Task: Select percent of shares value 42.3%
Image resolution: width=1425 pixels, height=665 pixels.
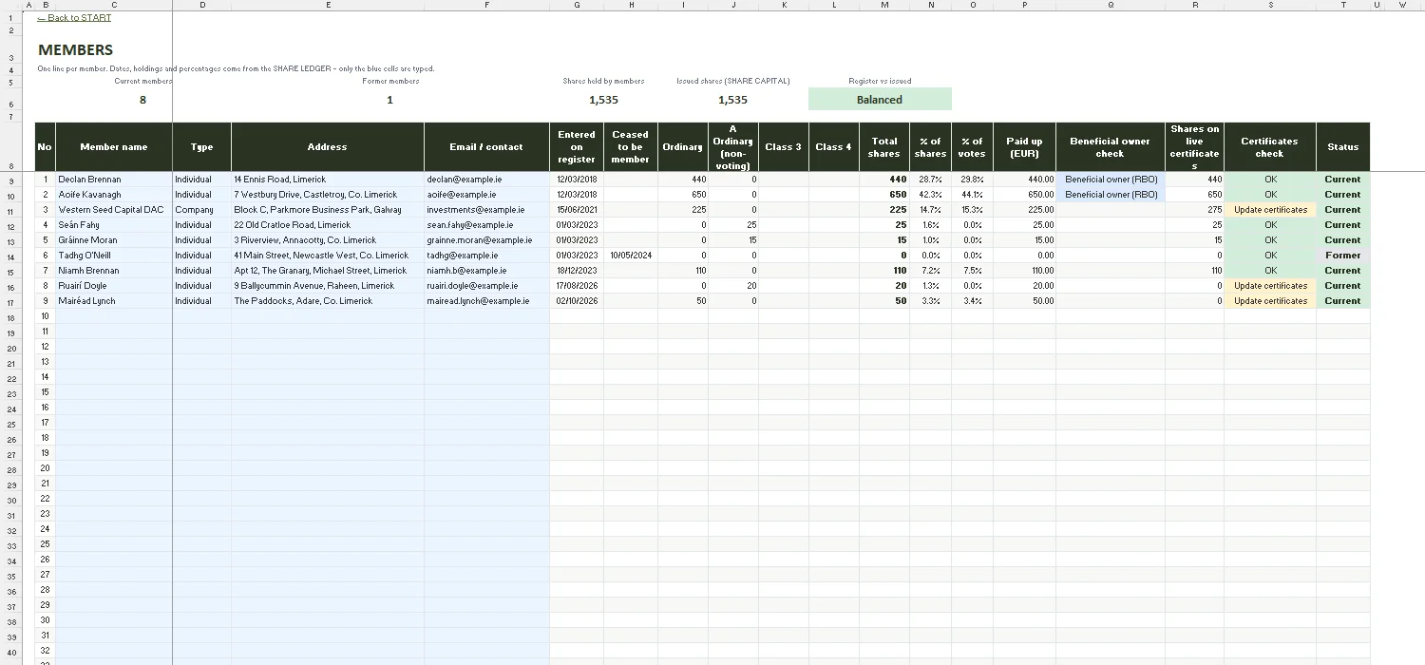Action: pyautogui.click(x=930, y=195)
